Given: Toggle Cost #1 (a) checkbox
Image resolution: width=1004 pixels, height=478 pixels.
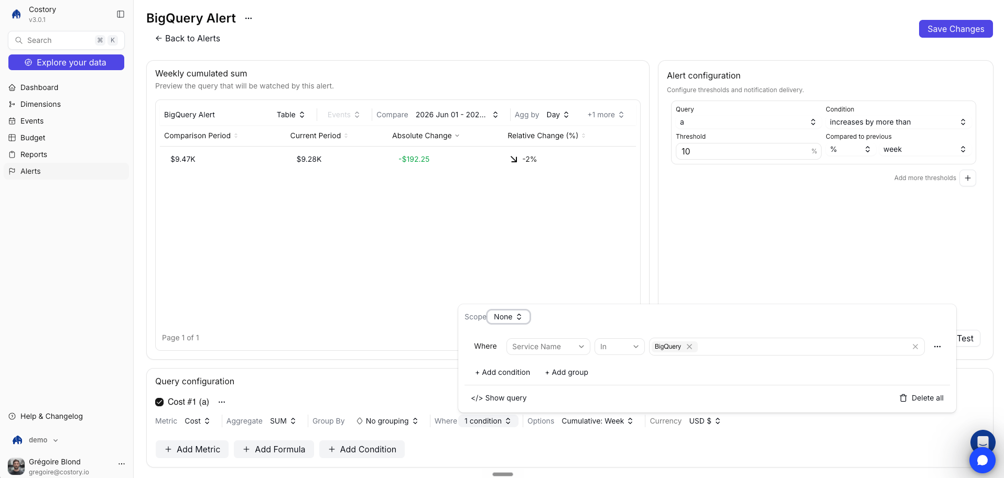Looking at the screenshot, I should tap(159, 402).
